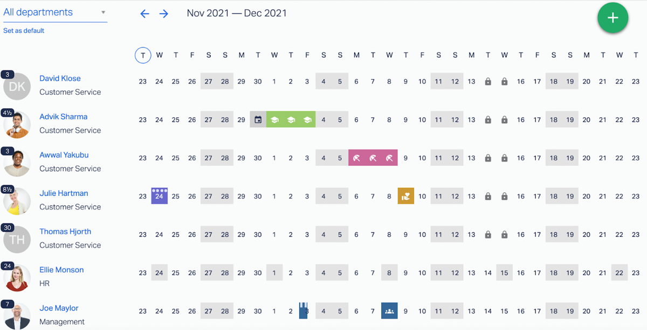Go to previous period with left arrow
This screenshot has width=647, height=330.
(144, 14)
